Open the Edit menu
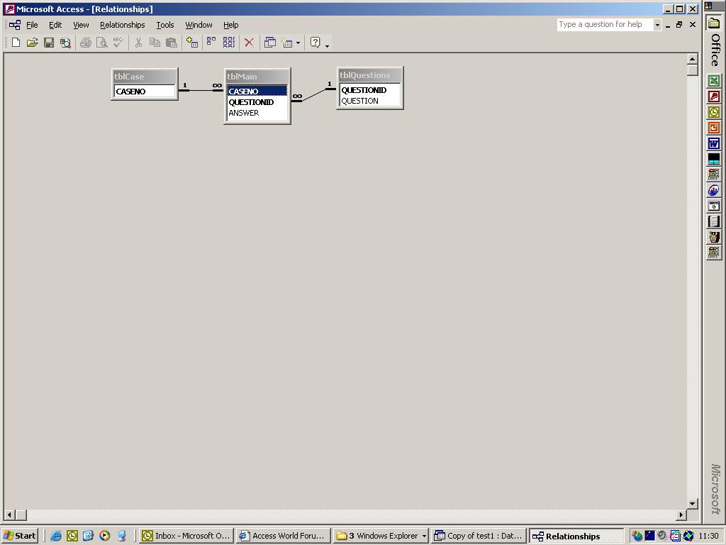The image size is (726, 545). pos(55,25)
